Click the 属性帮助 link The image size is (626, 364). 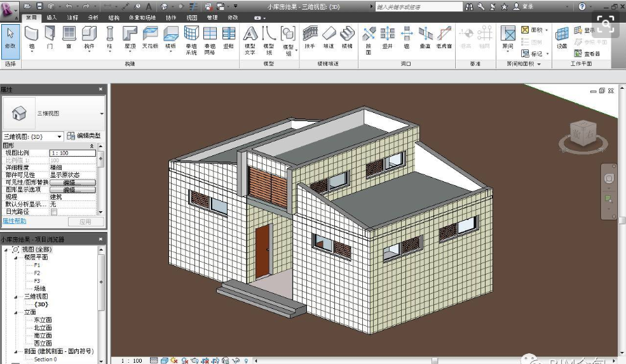[x=15, y=221]
